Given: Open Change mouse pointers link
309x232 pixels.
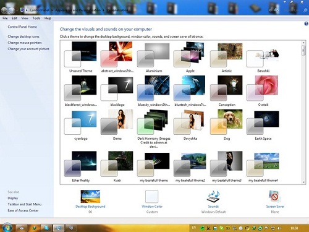Looking at the screenshot, I should [x=25, y=43].
